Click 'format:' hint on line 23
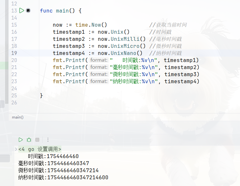 click(x=99, y=81)
